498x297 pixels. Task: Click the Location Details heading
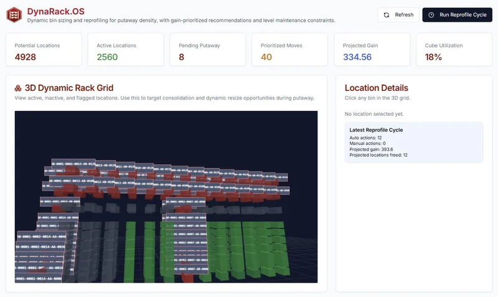(x=377, y=88)
